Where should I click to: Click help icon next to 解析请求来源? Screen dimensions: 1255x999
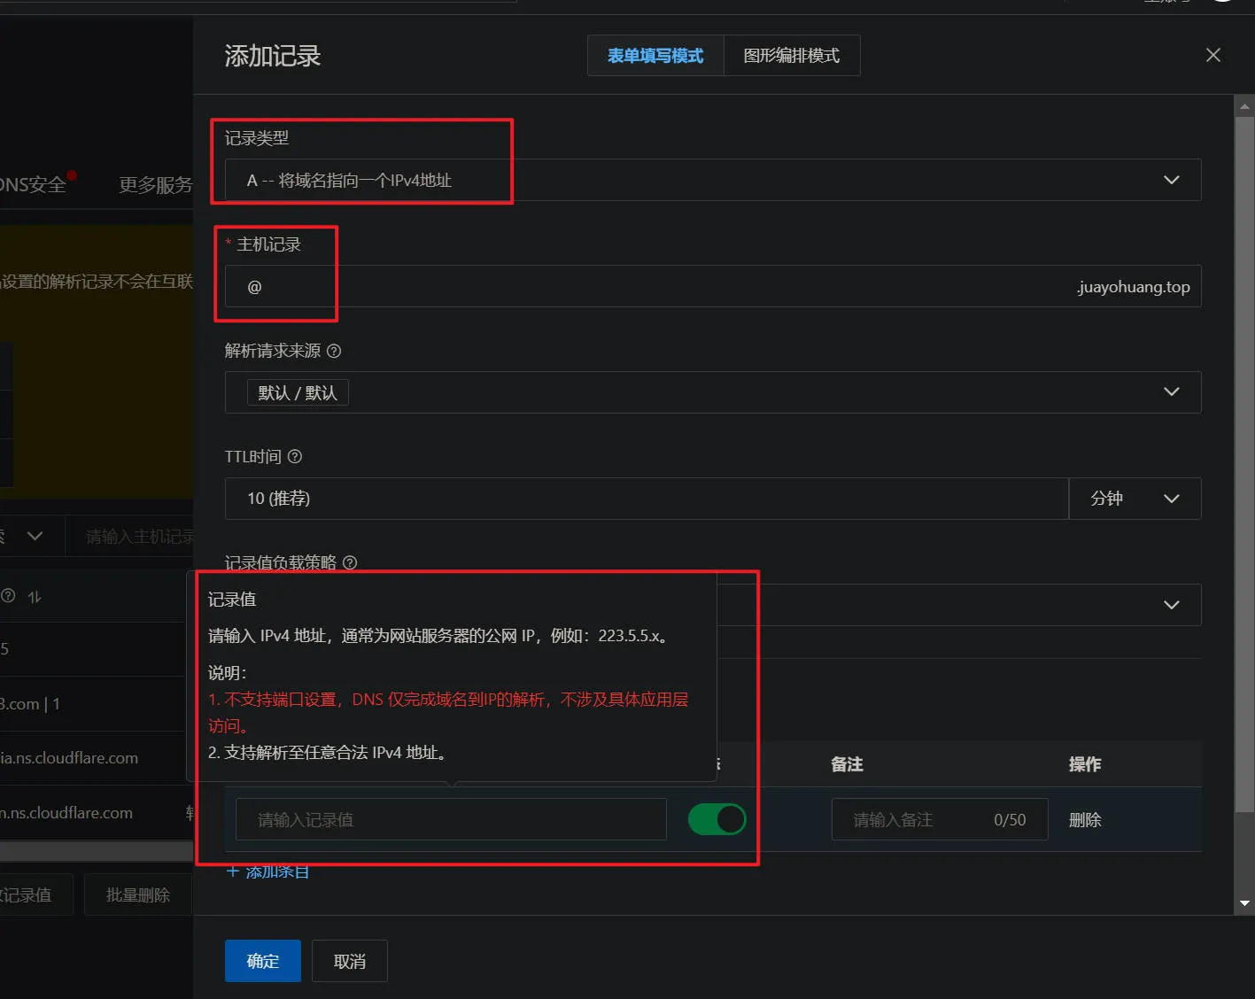coord(334,351)
